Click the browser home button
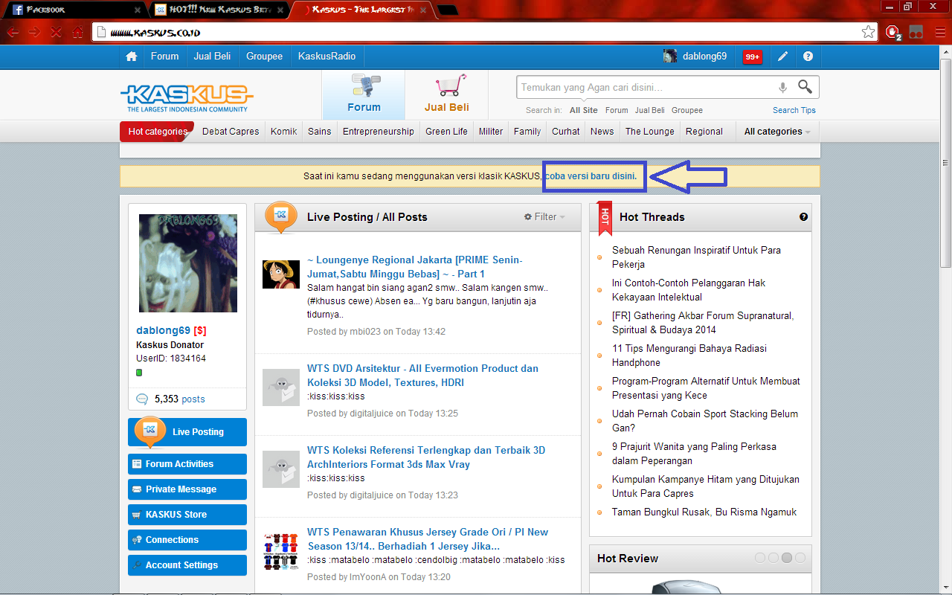952x595 pixels. [x=77, y=32]
